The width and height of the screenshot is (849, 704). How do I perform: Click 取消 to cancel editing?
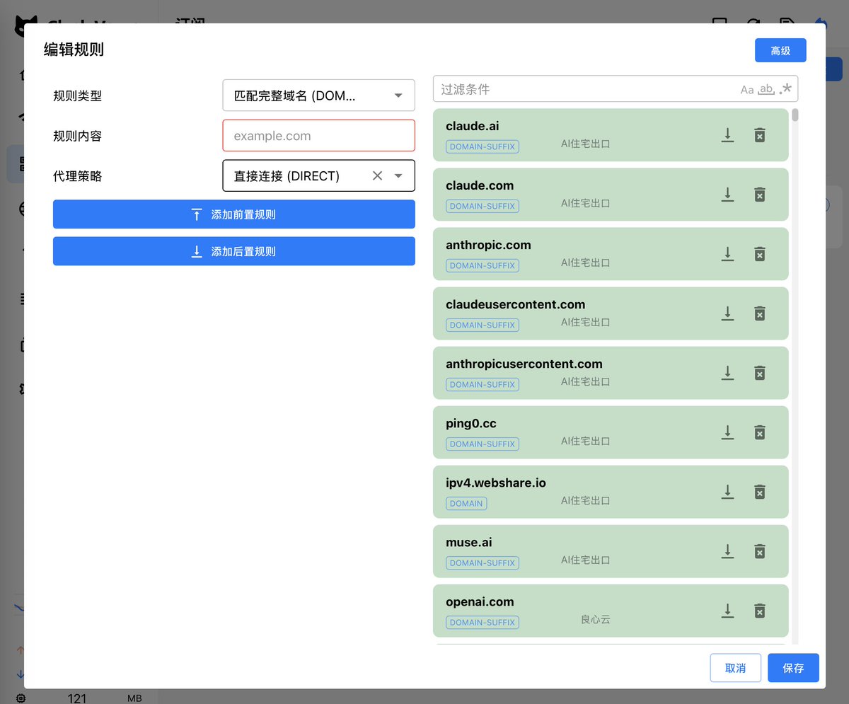point(736,668)
